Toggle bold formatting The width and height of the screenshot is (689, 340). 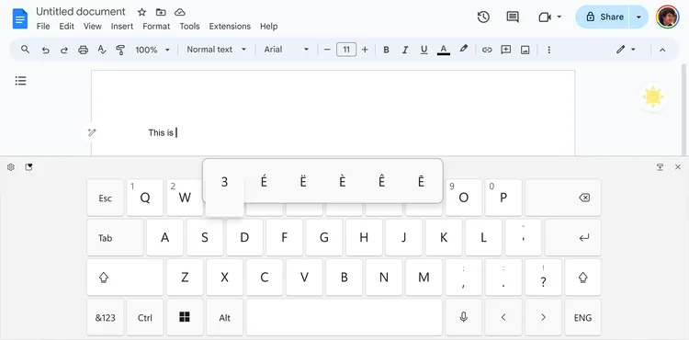click(x=386, y=50)
